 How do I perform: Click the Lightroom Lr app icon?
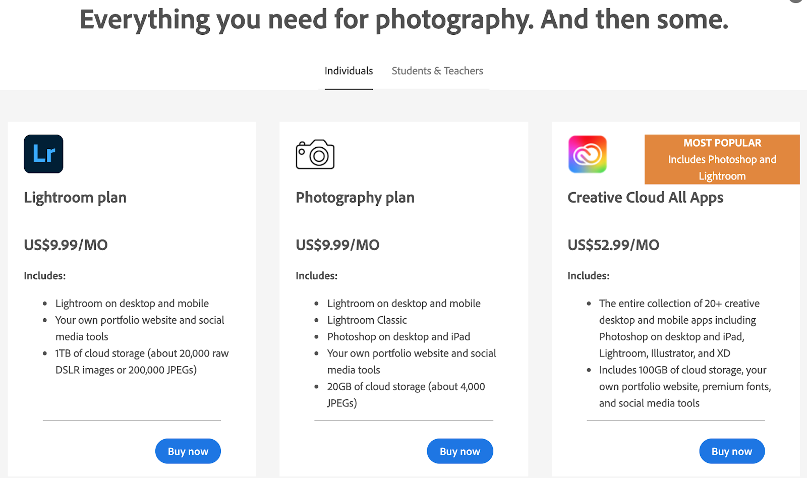pos(43,154)
